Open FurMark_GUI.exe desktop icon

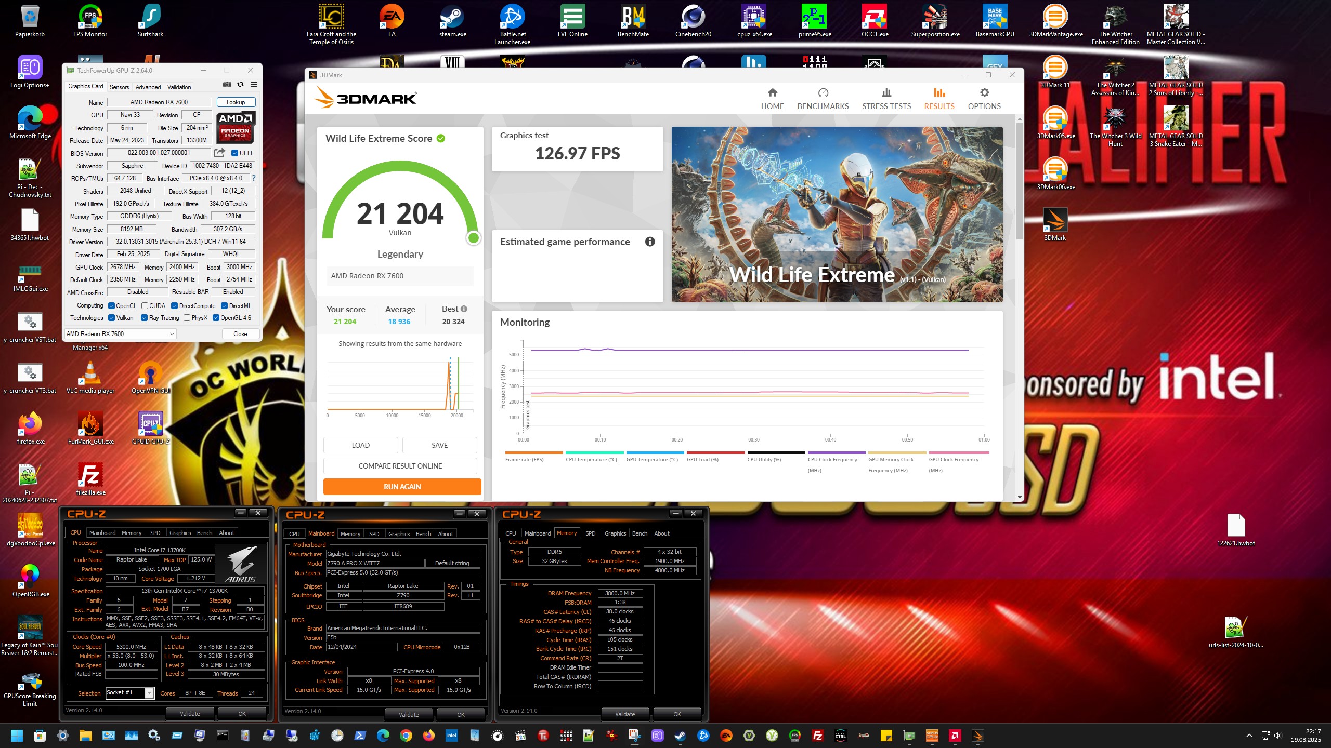point(90,428)
